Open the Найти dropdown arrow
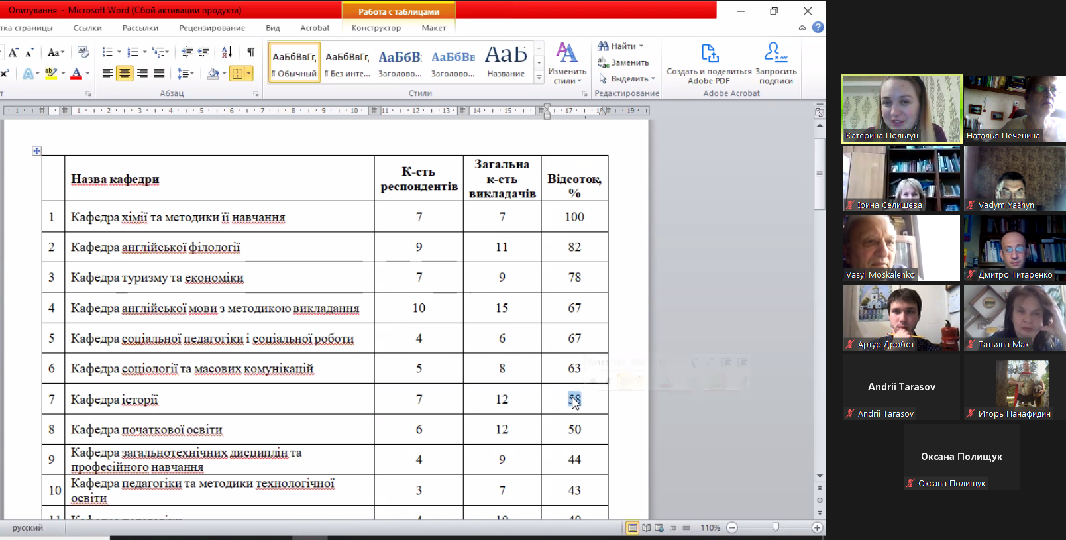 tap(641, 46)
